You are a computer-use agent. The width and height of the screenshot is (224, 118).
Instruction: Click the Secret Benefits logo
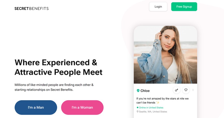click(32, 9)
